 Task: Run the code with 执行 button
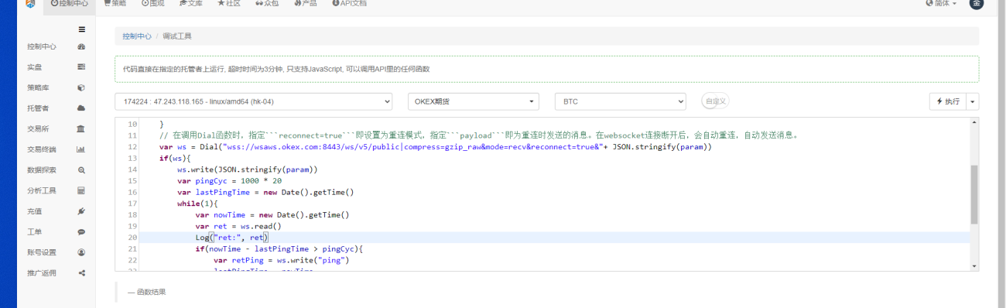(948, 101)
